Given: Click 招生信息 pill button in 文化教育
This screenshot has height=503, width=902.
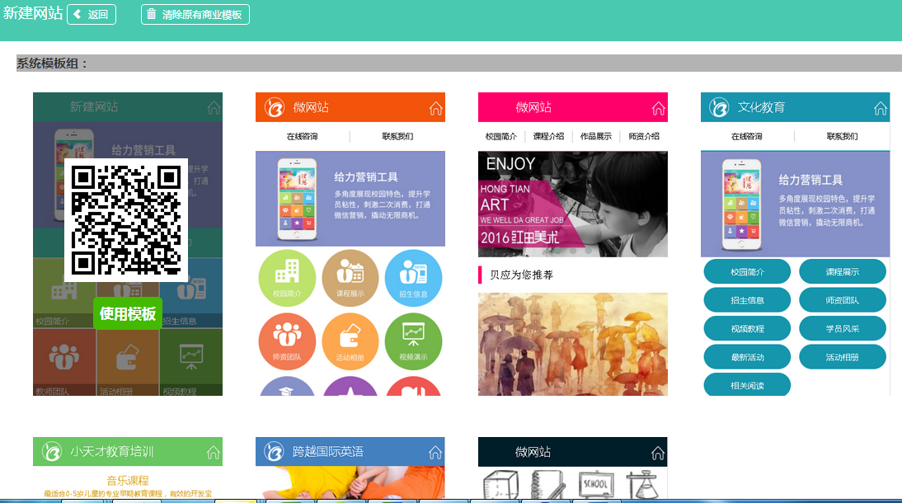Looking at the screenshot, I should coord(747,300).
